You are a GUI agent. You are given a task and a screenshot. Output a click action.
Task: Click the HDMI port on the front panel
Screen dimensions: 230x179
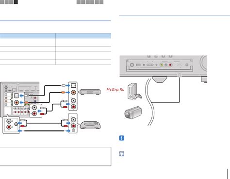(180, 65)
